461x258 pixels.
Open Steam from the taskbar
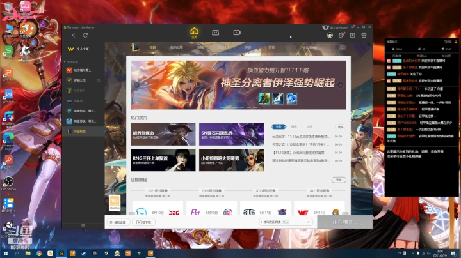tap(83, 254)
